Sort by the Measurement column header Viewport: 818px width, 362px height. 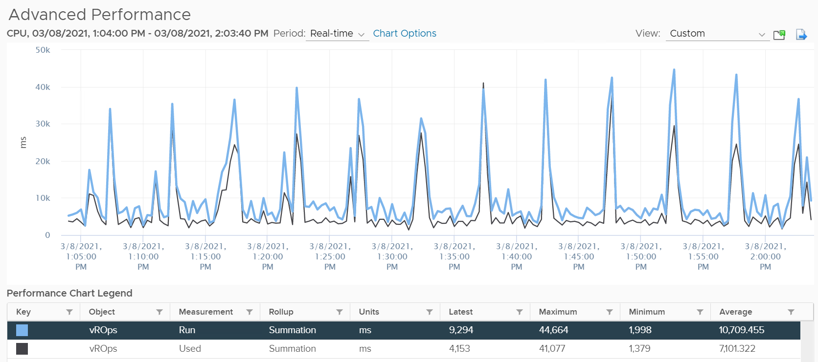(206, 312)
